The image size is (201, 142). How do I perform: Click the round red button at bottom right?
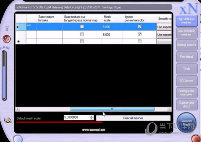click(x=196, y=139)
